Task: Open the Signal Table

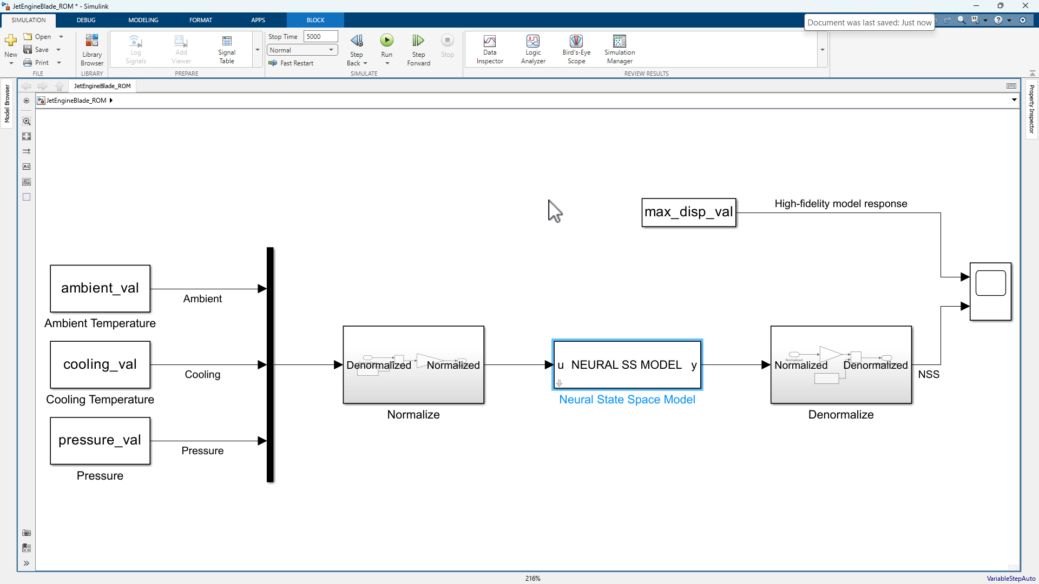Action: 227,50
